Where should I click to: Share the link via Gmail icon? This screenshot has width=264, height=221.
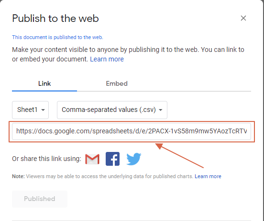pyautogui.click(x=92, y=159)
